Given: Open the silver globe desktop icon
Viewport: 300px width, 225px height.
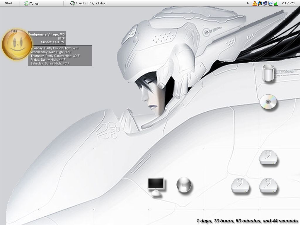Looking at the screenshot, I should (x=184, y=185).
